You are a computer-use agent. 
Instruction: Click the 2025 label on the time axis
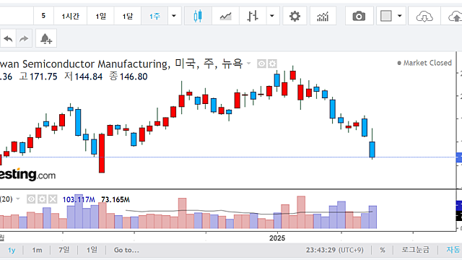(277, 238)
